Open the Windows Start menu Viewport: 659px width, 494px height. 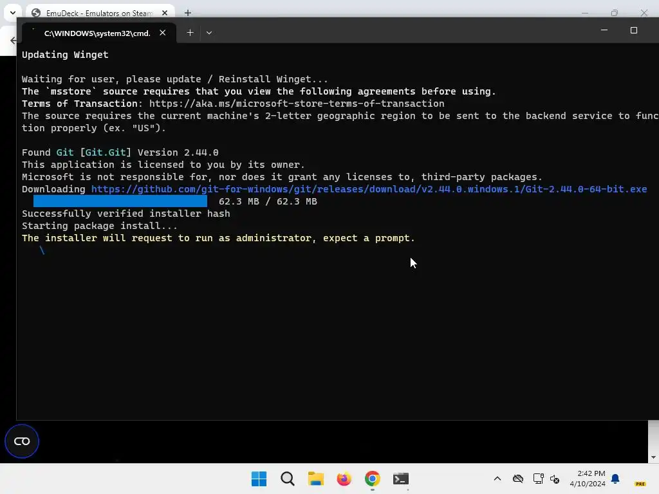259,479
